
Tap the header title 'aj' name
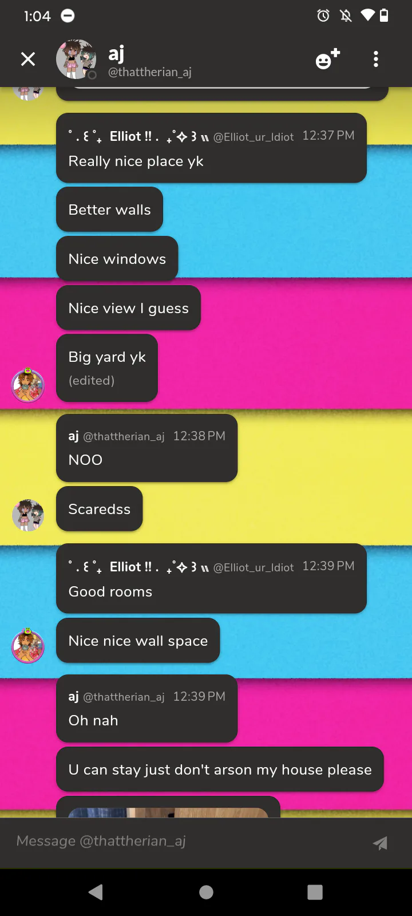click(x=116, y=54)
